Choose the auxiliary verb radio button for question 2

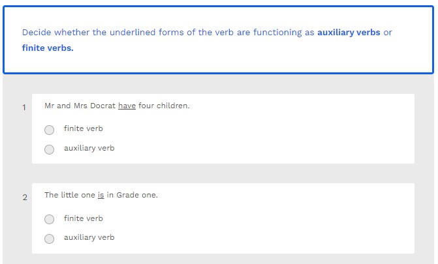[x=50, y=239]
